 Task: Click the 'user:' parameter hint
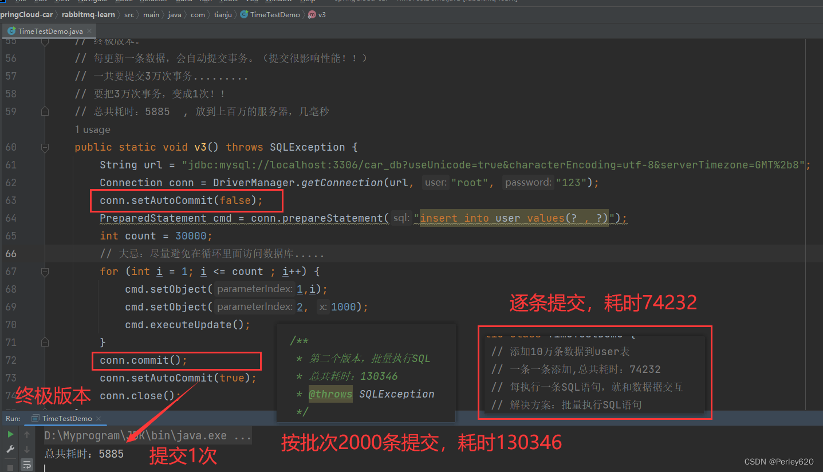435,183
